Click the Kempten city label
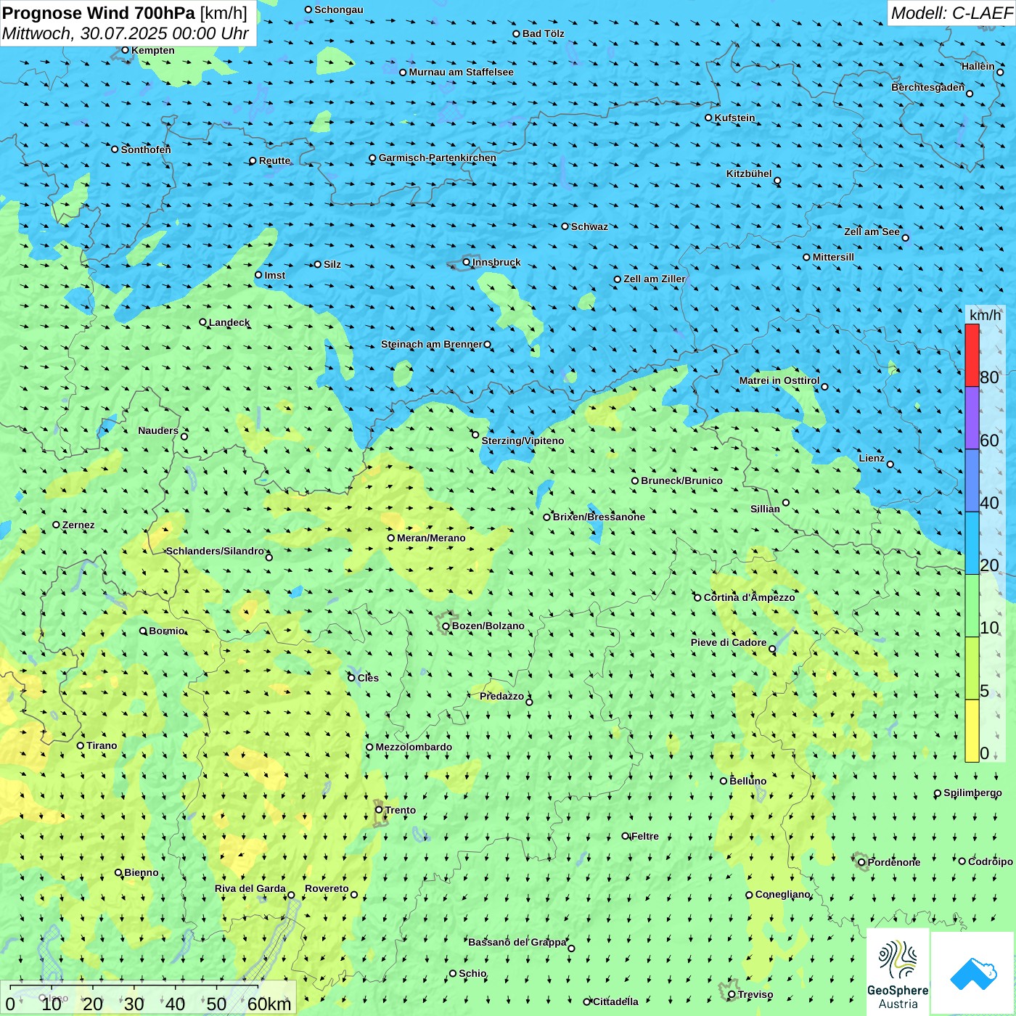1016x1016 pixels. [x=152, y=50]
